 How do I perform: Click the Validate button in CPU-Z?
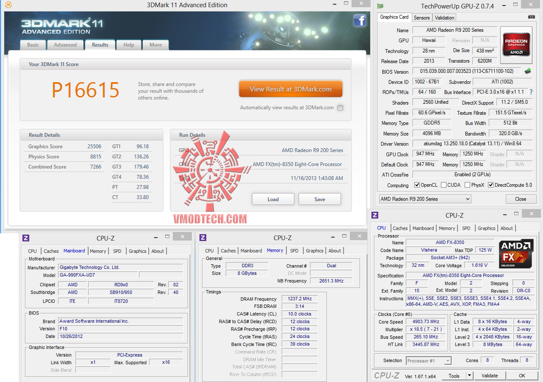(x=490, y=376)
